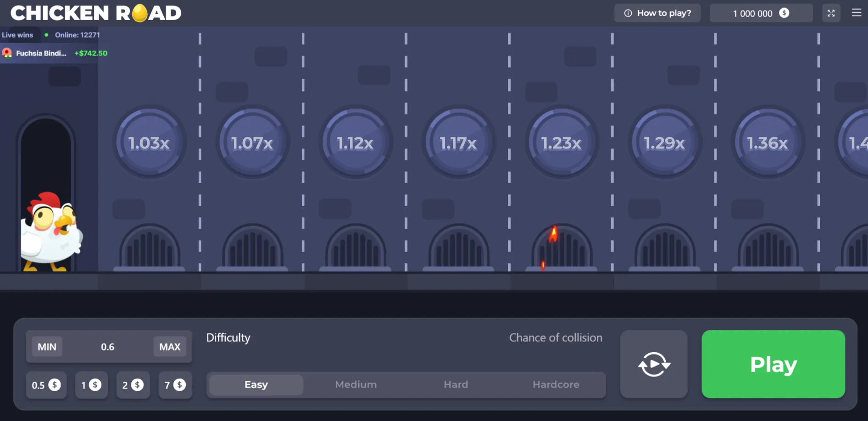Click the 1.36x multiplier coin
This screenshot has height=421, width=868.
[x=768, y=143]
